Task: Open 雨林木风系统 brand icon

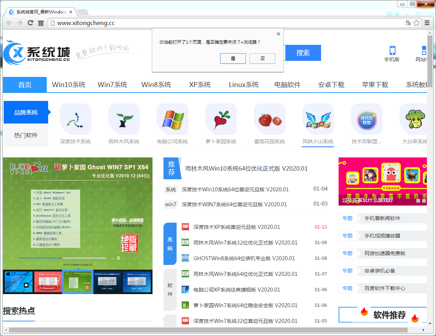Action: pos(124,120)
